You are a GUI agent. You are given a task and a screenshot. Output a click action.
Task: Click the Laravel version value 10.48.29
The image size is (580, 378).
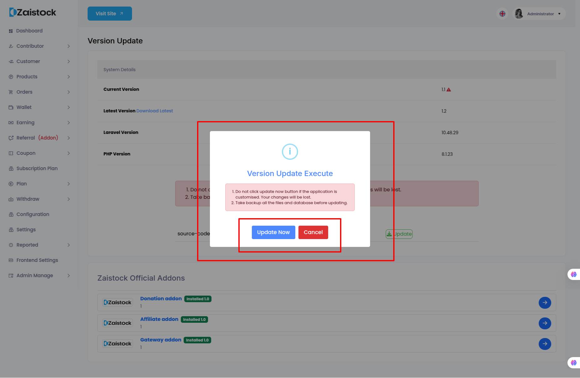450,133
